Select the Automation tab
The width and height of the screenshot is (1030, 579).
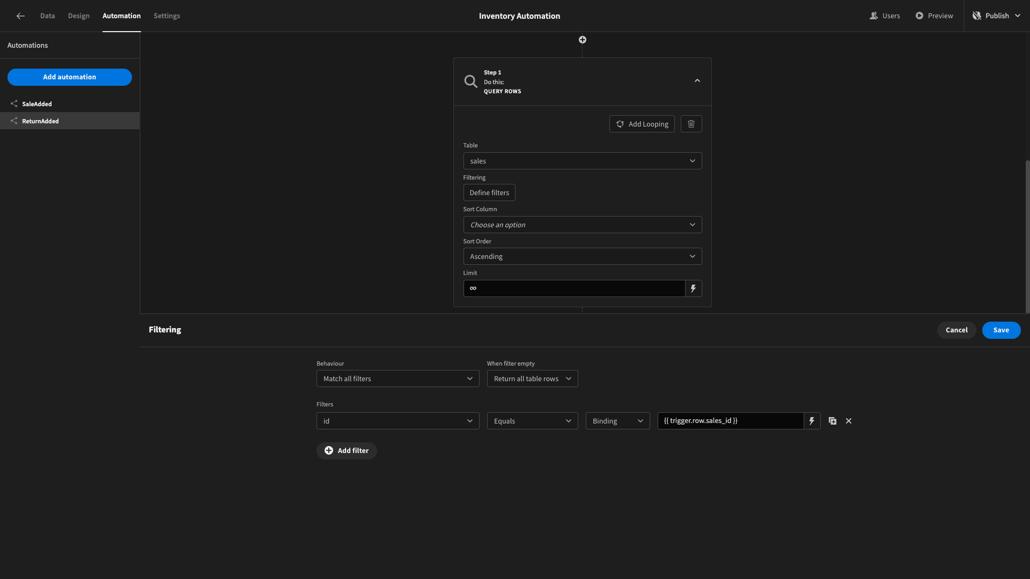pyautogui.click(x=122, y=16)
